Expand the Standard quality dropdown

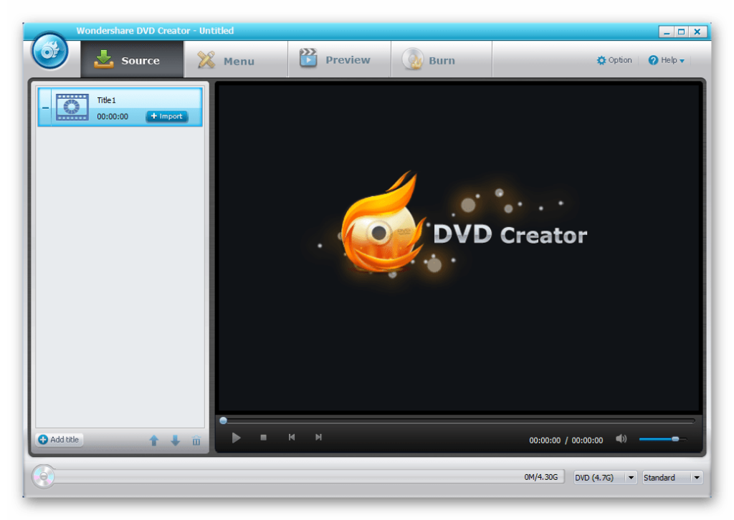tap(672, 478)
